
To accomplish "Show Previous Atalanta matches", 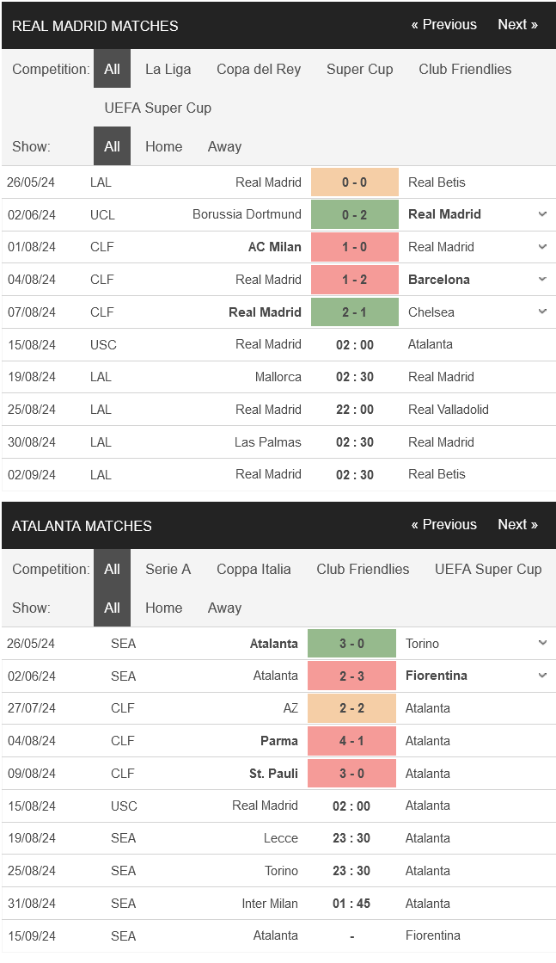I will (443, 524).
